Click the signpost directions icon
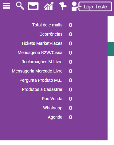This screenshot has width=114, height=145. [x=63, y=6]
